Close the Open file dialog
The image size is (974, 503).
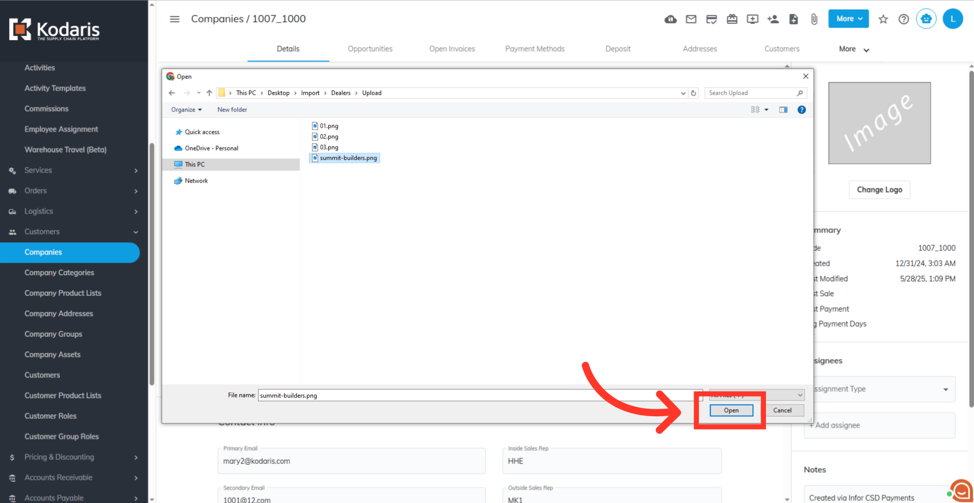[806, 76]
